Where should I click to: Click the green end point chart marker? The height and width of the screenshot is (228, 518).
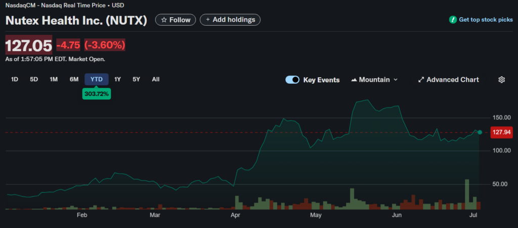480,132
